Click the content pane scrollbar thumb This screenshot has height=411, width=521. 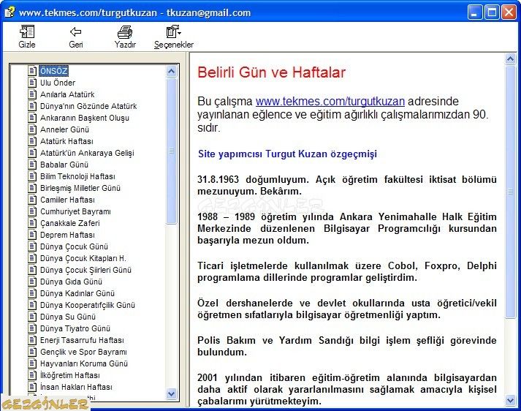point(510,192)
